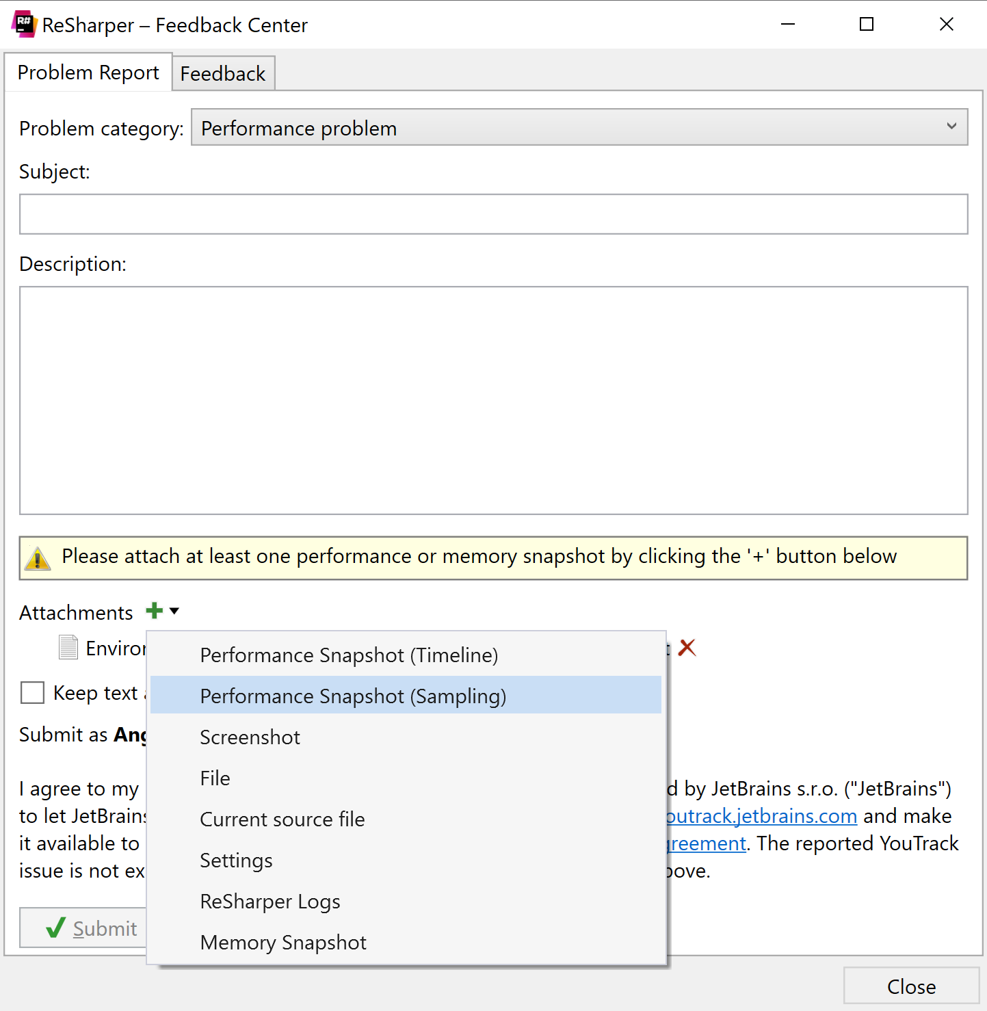This screenshot has width=987, height=1011.
Task: Pick Settings in the attachment menu
Action: (406, 861)
